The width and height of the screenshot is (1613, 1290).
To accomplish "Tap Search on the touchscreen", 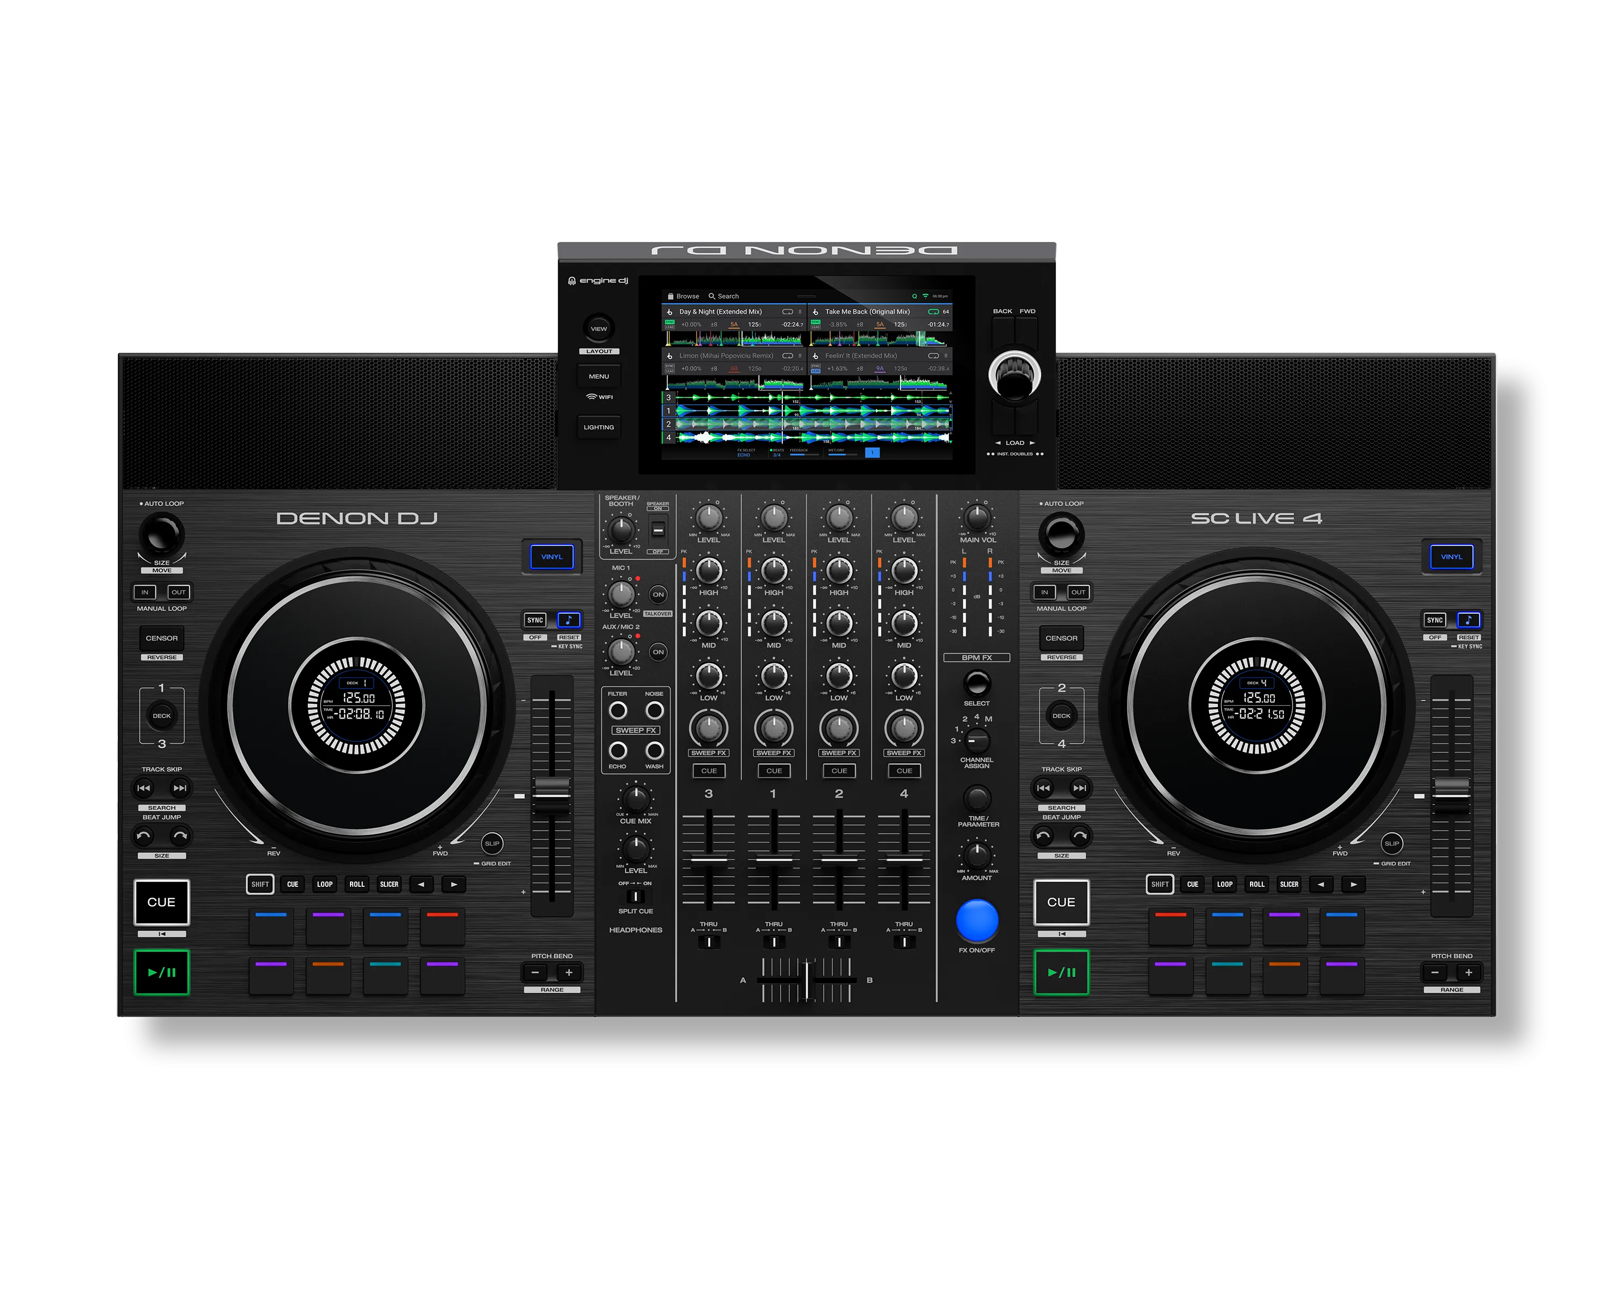I will coord(724,296).
